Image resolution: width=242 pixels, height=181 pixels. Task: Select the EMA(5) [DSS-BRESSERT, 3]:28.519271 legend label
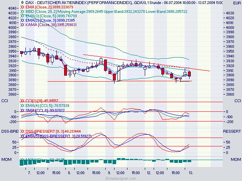[58, 136]
